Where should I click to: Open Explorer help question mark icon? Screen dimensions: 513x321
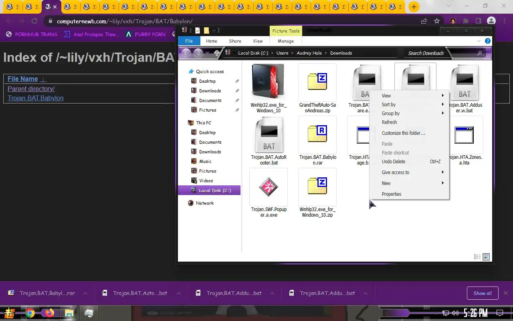[488, 41]
